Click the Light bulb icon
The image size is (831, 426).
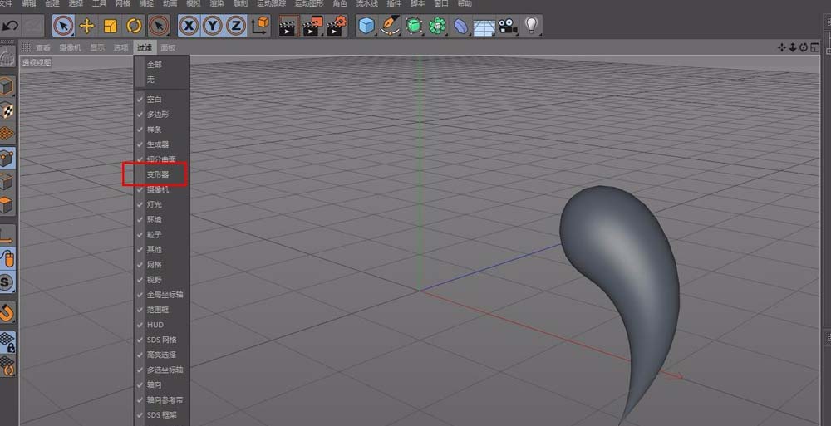click(531, 26)
